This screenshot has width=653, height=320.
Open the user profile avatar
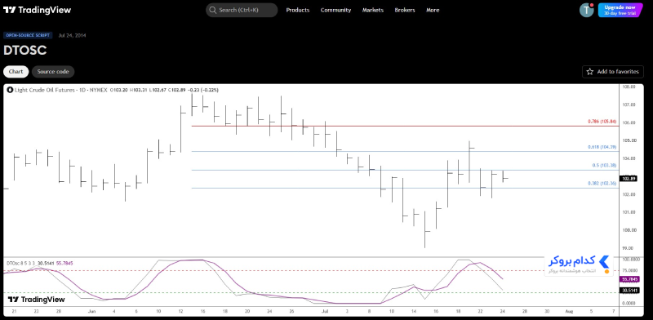[x=586, y=10]
